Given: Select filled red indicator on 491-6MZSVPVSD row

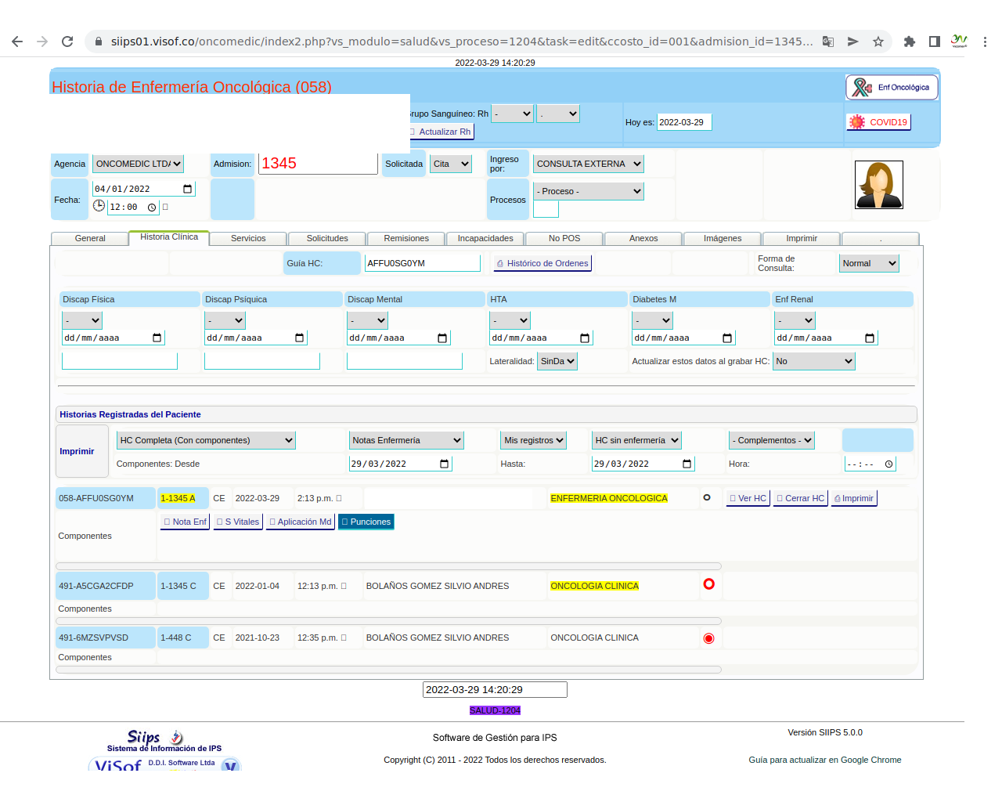Looking at the screenshot, I should (708, 638).
